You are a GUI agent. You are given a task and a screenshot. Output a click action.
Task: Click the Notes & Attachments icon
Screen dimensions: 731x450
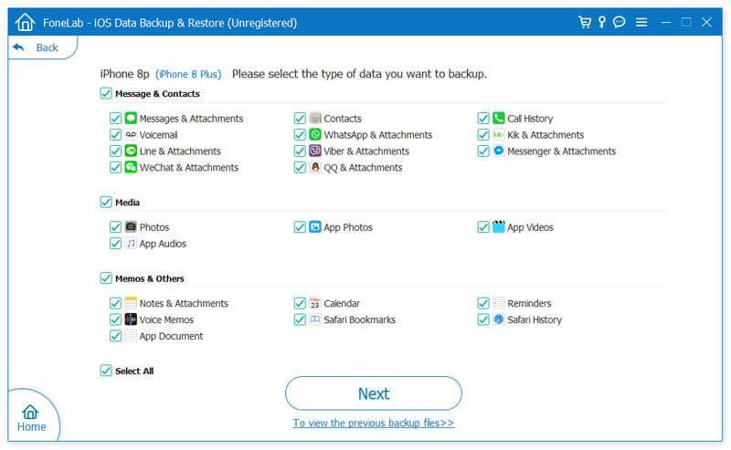[x=131, y=302]
